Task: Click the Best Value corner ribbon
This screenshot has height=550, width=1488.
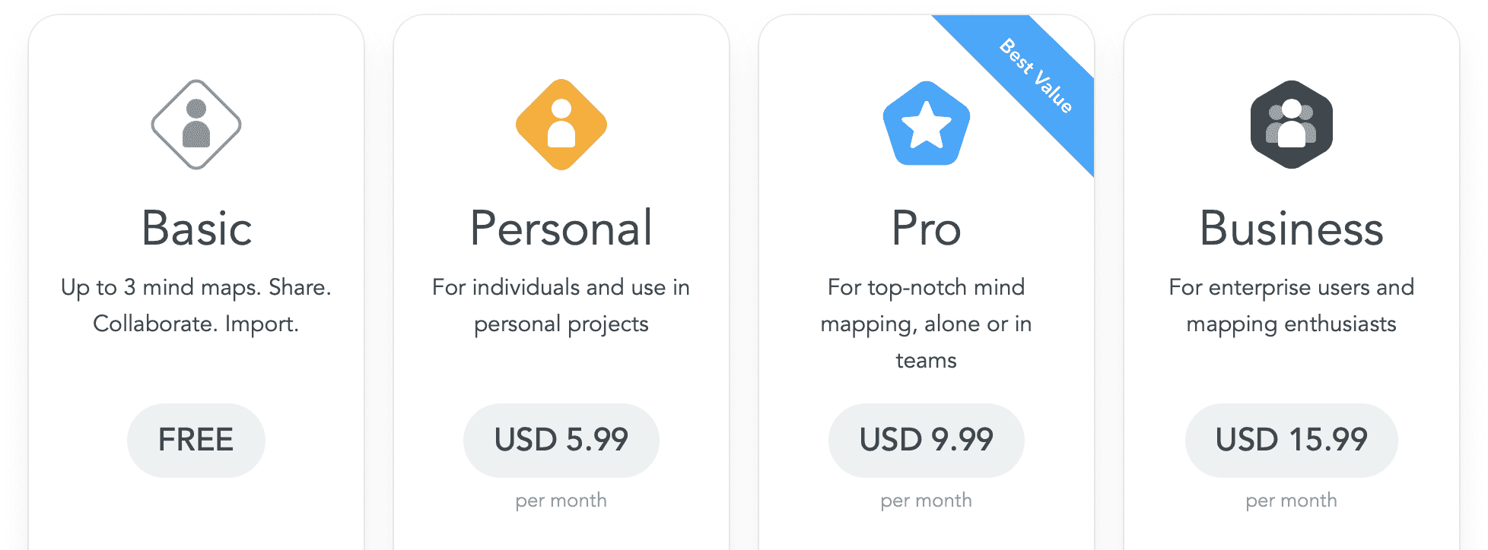Action: click(1027, 84)
